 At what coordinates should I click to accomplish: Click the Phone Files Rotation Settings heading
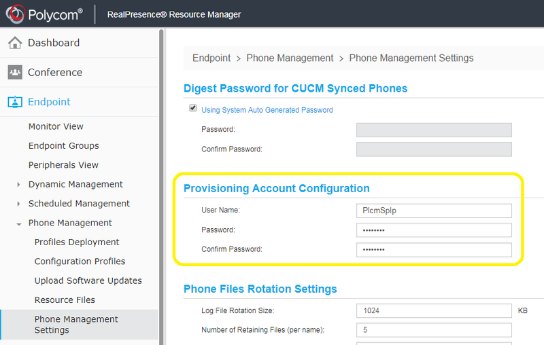(260, 289)
